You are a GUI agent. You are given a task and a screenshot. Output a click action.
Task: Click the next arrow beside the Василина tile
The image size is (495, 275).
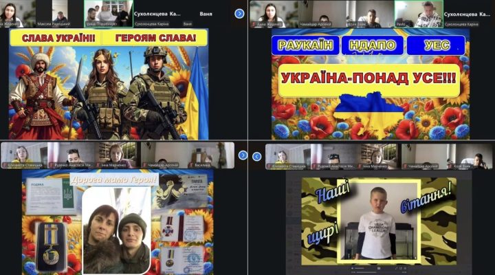[x=242, y=155]
